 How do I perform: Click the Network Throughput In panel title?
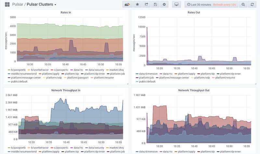(66, 90)
